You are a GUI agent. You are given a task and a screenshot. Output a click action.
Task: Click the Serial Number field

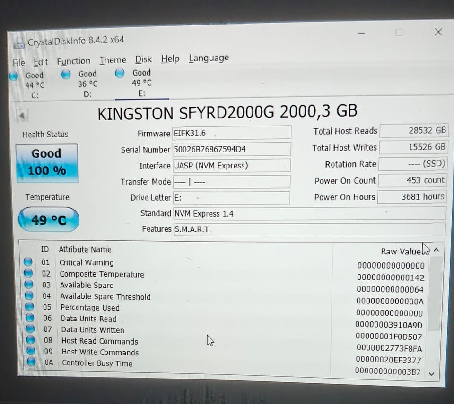tap(232, 149)
